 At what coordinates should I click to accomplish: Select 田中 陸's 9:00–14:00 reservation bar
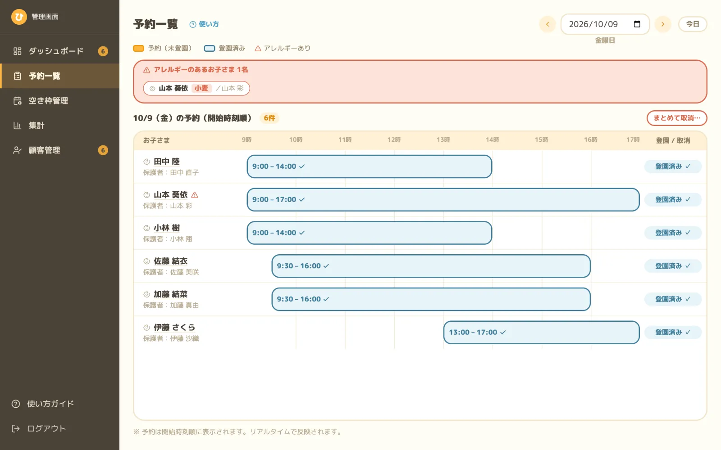(x=370, y=166)
